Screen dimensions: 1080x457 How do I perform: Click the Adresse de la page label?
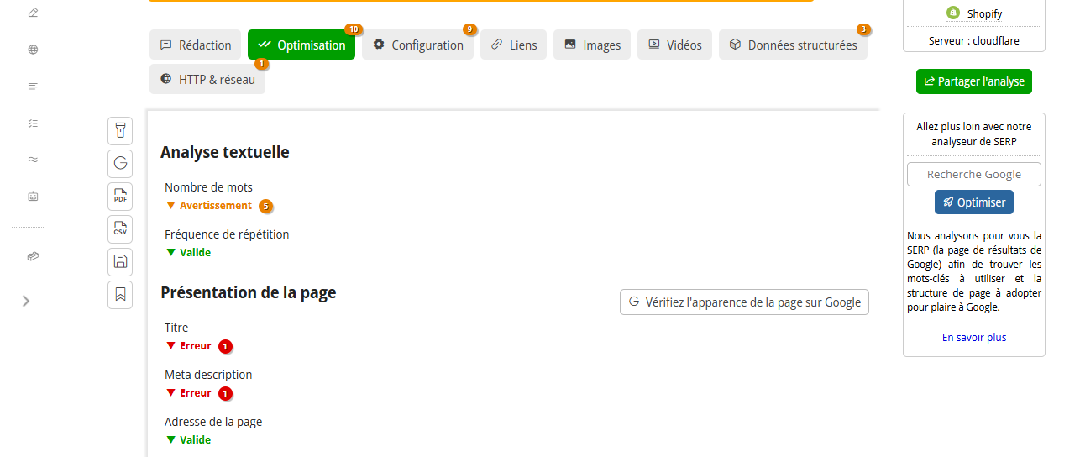(213, 422)
